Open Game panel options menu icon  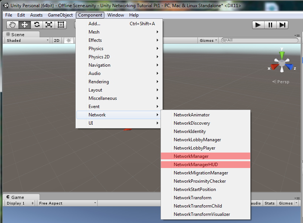[297, 198]
